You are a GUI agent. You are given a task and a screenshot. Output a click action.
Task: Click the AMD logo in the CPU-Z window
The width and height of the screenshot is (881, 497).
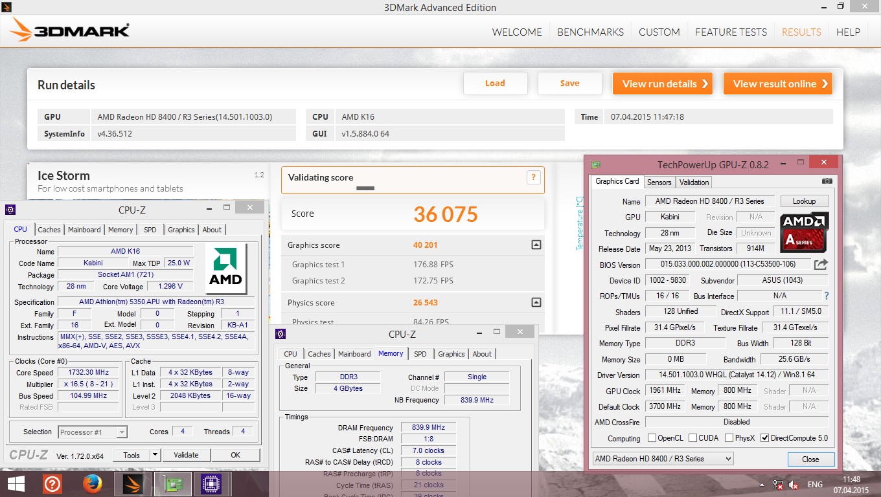(225, 268)
